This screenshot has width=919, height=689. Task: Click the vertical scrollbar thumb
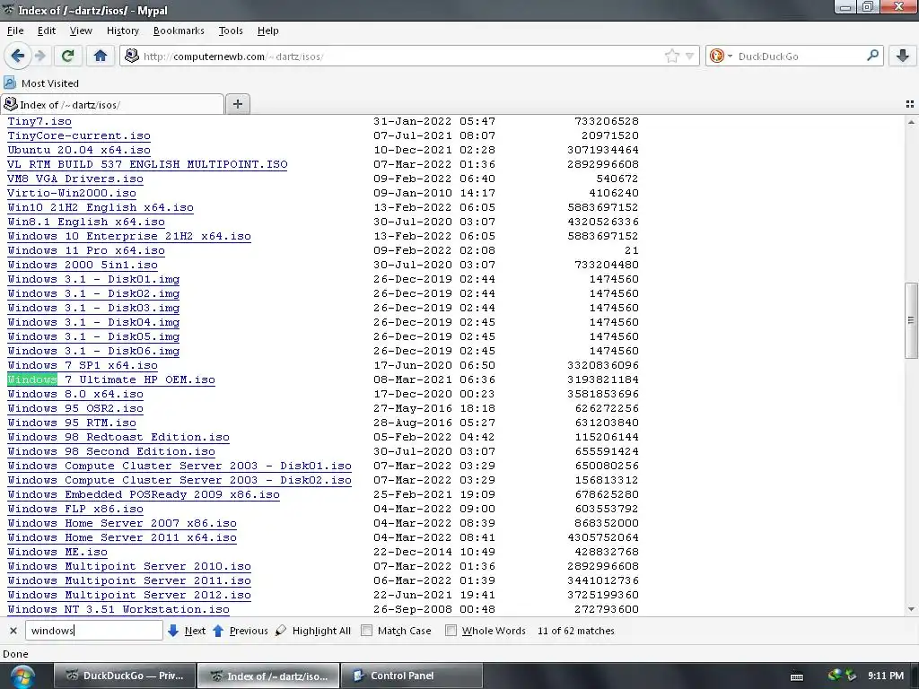click(x=911, y=320)
